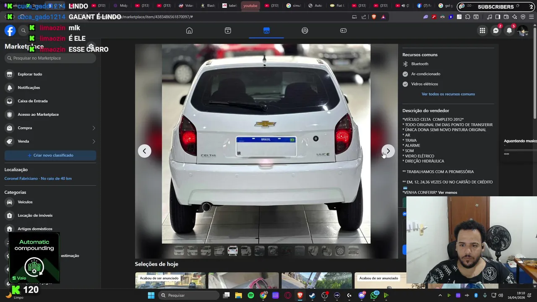Image resolution: width=537 pixels, height=302 pixels.
Task: Expand the Venda section
Action: [x=50, y=141]
